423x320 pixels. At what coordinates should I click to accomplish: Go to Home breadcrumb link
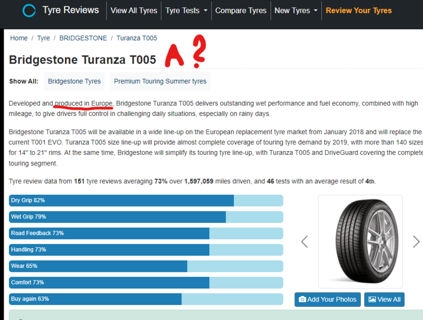(19, 38)
